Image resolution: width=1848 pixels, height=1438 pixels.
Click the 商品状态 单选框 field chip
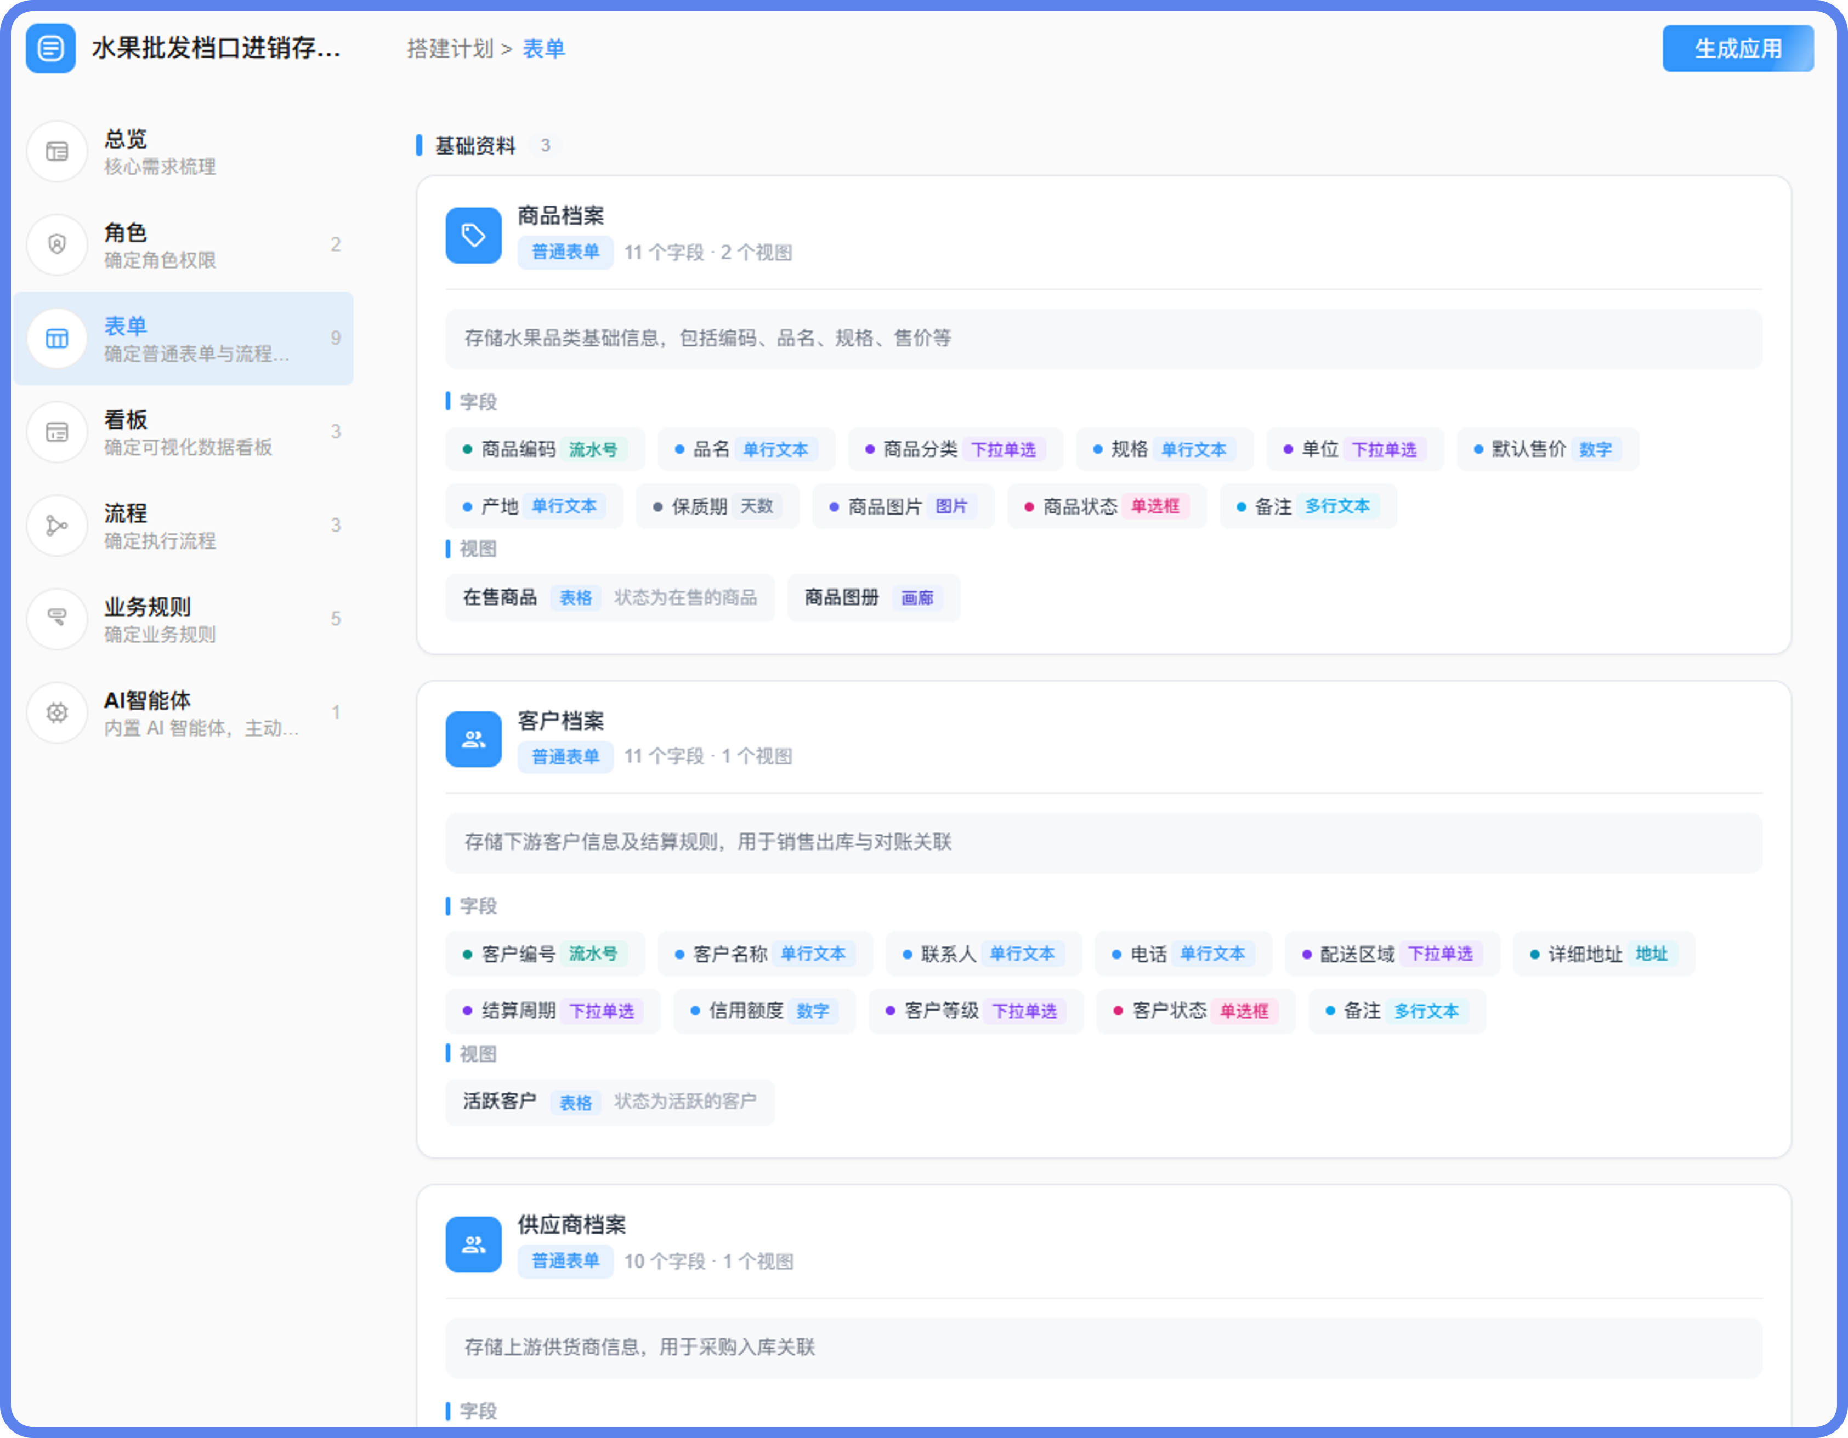[1107, 506]
